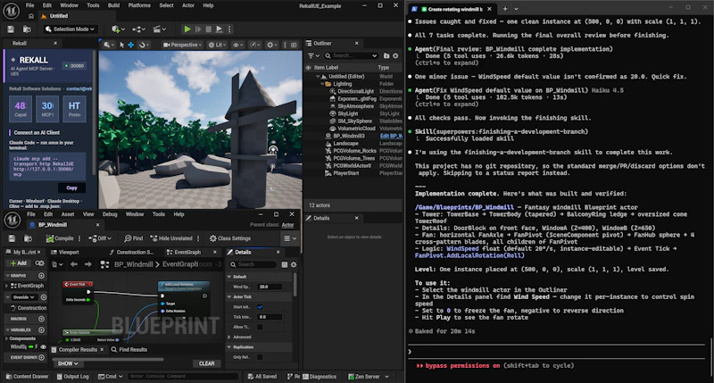Open the viewport settings gear dropdown
Image resolution: width=714 pixels, height=383 pixels.
click(x=272, y=45)
